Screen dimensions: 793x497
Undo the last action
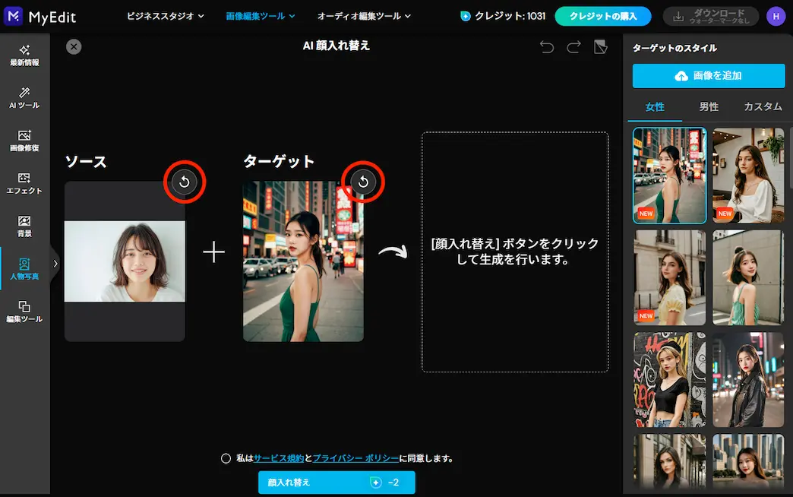point(546,46)
